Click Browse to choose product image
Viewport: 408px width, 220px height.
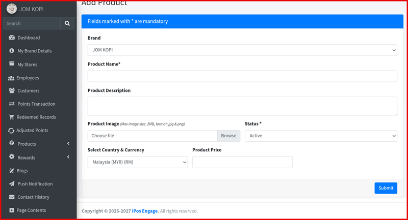pyautogui.click(x=228, y=136)
